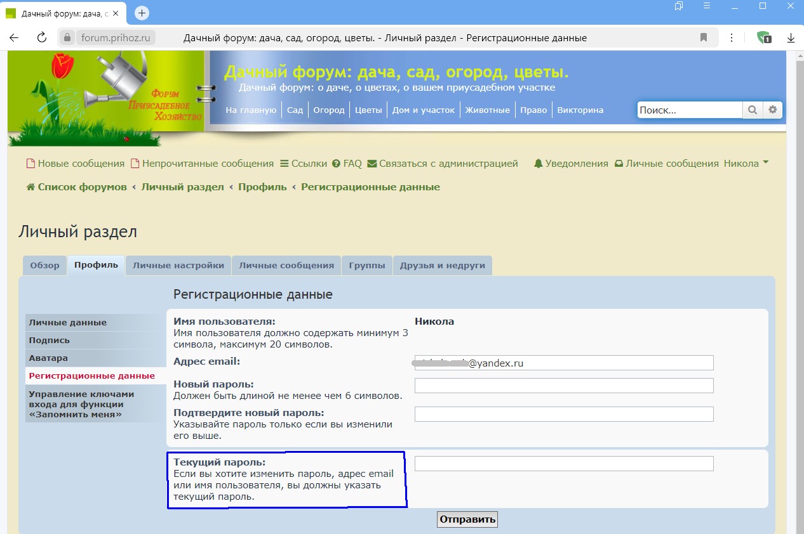Click the Текущий пароль input field
Viewport: 804px width, 534px height.
pos(563,464)
